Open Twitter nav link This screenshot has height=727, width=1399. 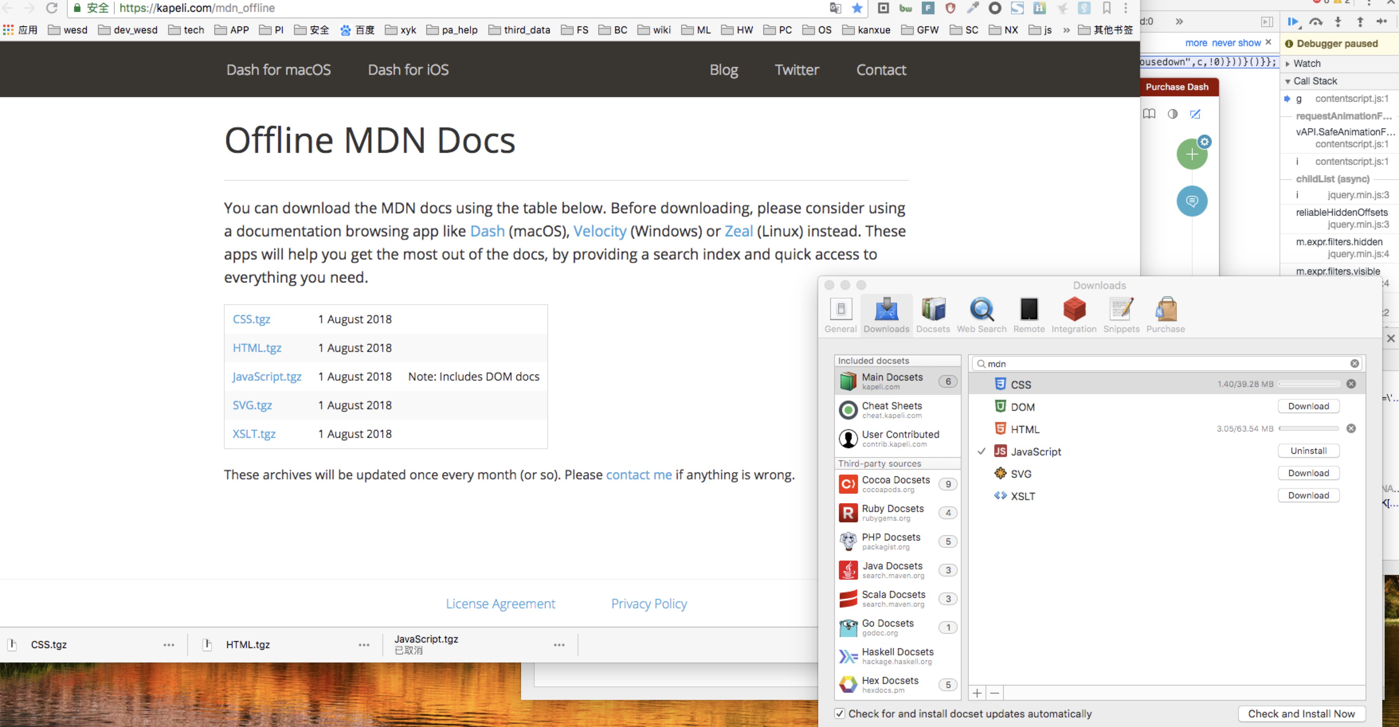(797, 70)
